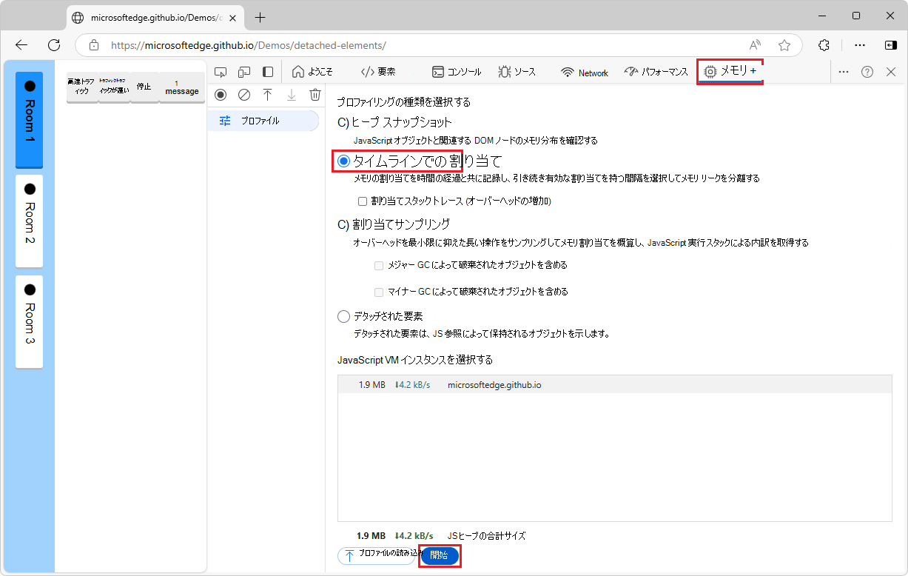
Task: Switch to the ソース tab
Action: tap(517, 72)
